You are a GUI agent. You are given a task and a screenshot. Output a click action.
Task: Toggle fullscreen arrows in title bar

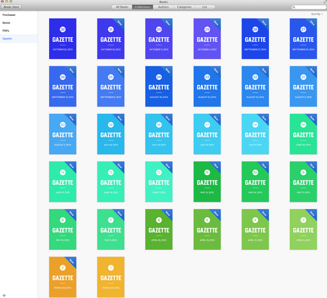pyautogui.click(x=325, y=2)
